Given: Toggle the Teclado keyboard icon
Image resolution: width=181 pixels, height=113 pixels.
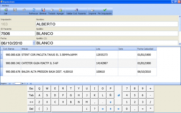Looking at the screenshot, I should tap(52, 10).
